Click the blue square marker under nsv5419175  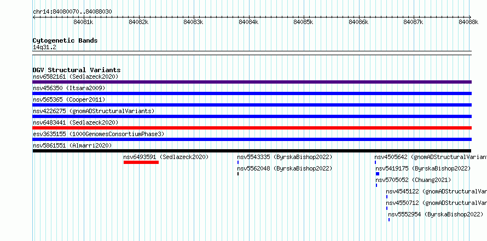pyautogui.click(x=378, y=174)
